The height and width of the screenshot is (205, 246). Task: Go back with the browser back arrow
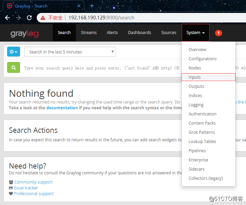point(7,18)
